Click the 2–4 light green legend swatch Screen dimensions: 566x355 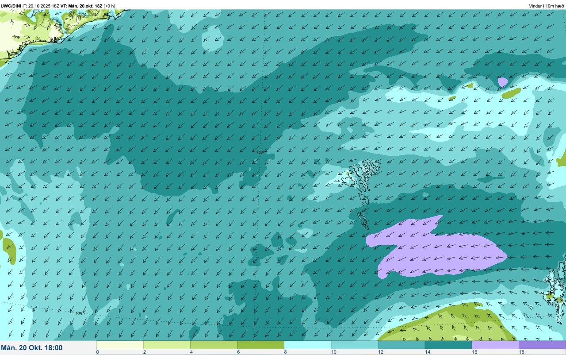[167, 345]
